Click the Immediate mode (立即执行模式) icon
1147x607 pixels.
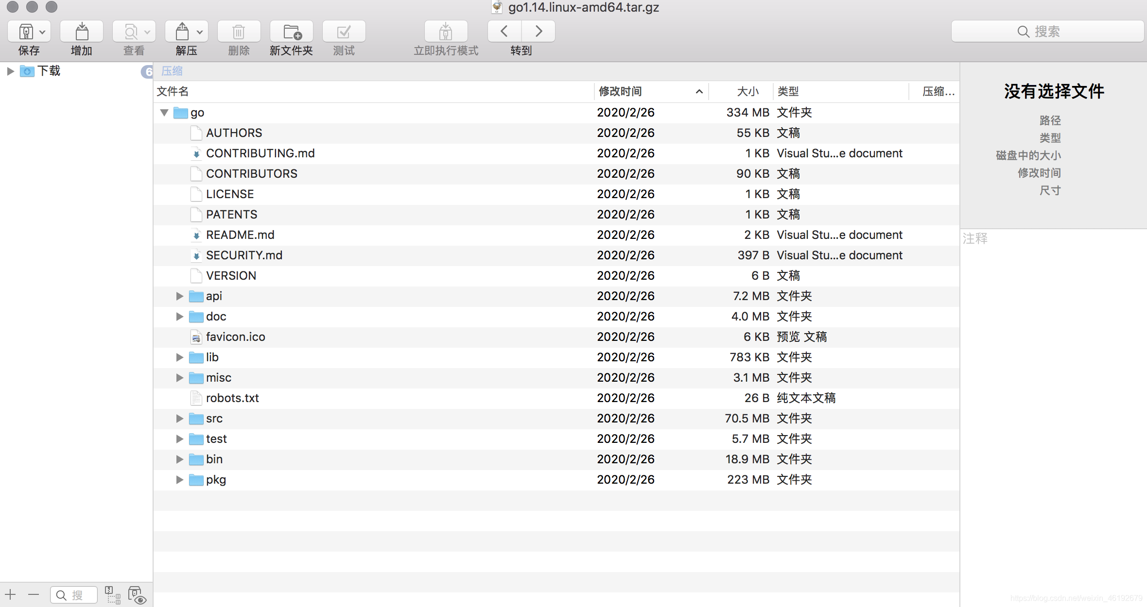coord(446,32)
